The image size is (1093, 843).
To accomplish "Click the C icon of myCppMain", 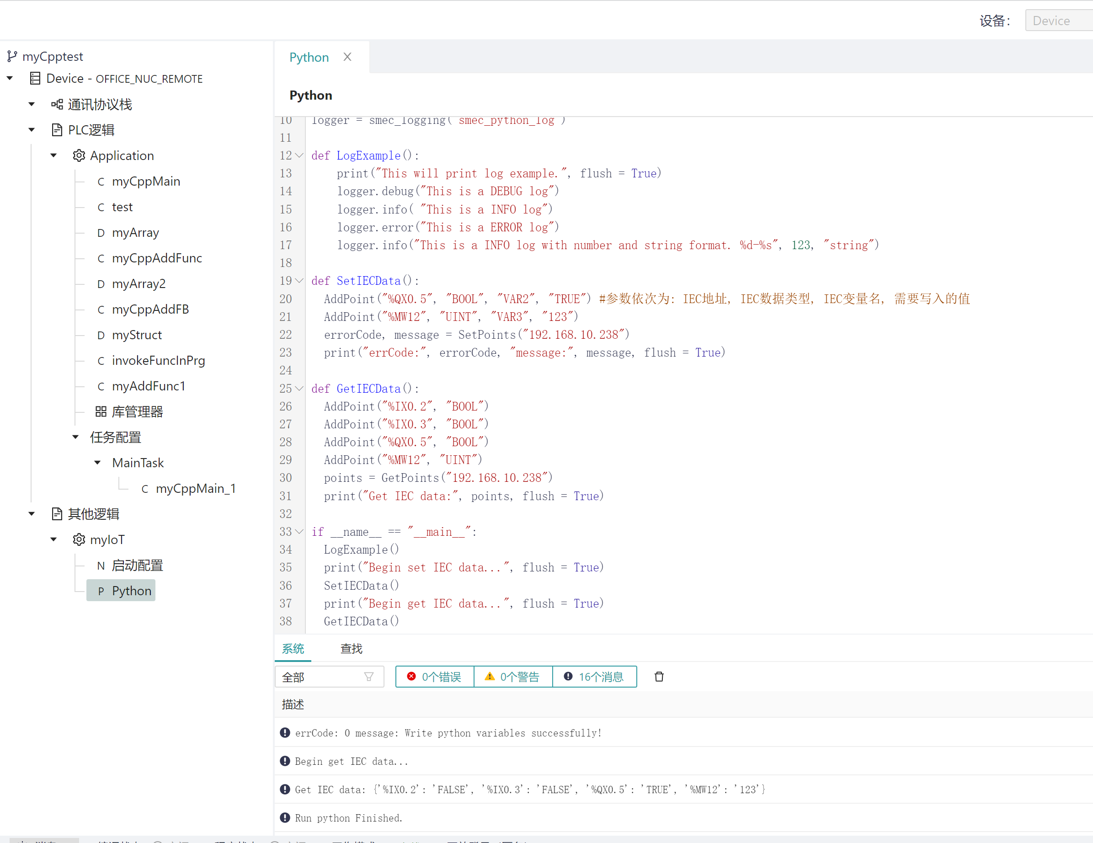I will click(x=101, y=181).
